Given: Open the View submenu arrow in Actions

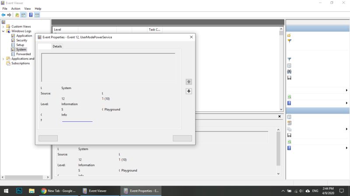Looking at the screenshot, I should (x=346, y=90).
